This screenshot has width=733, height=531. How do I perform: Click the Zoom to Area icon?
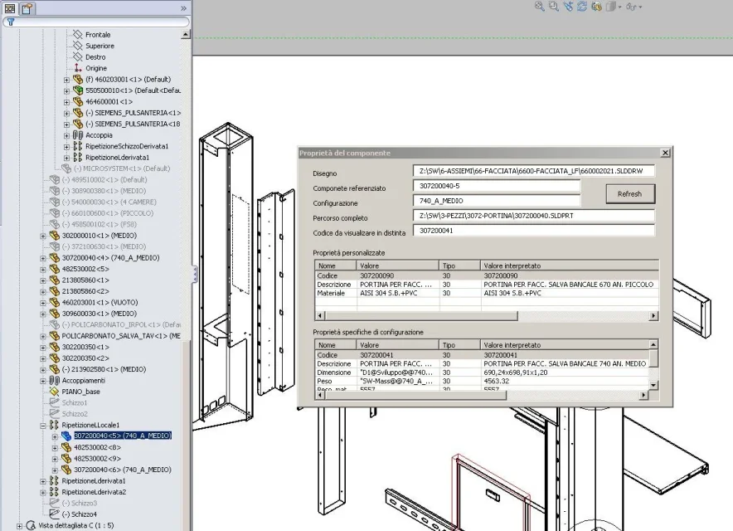coord(554,7)
